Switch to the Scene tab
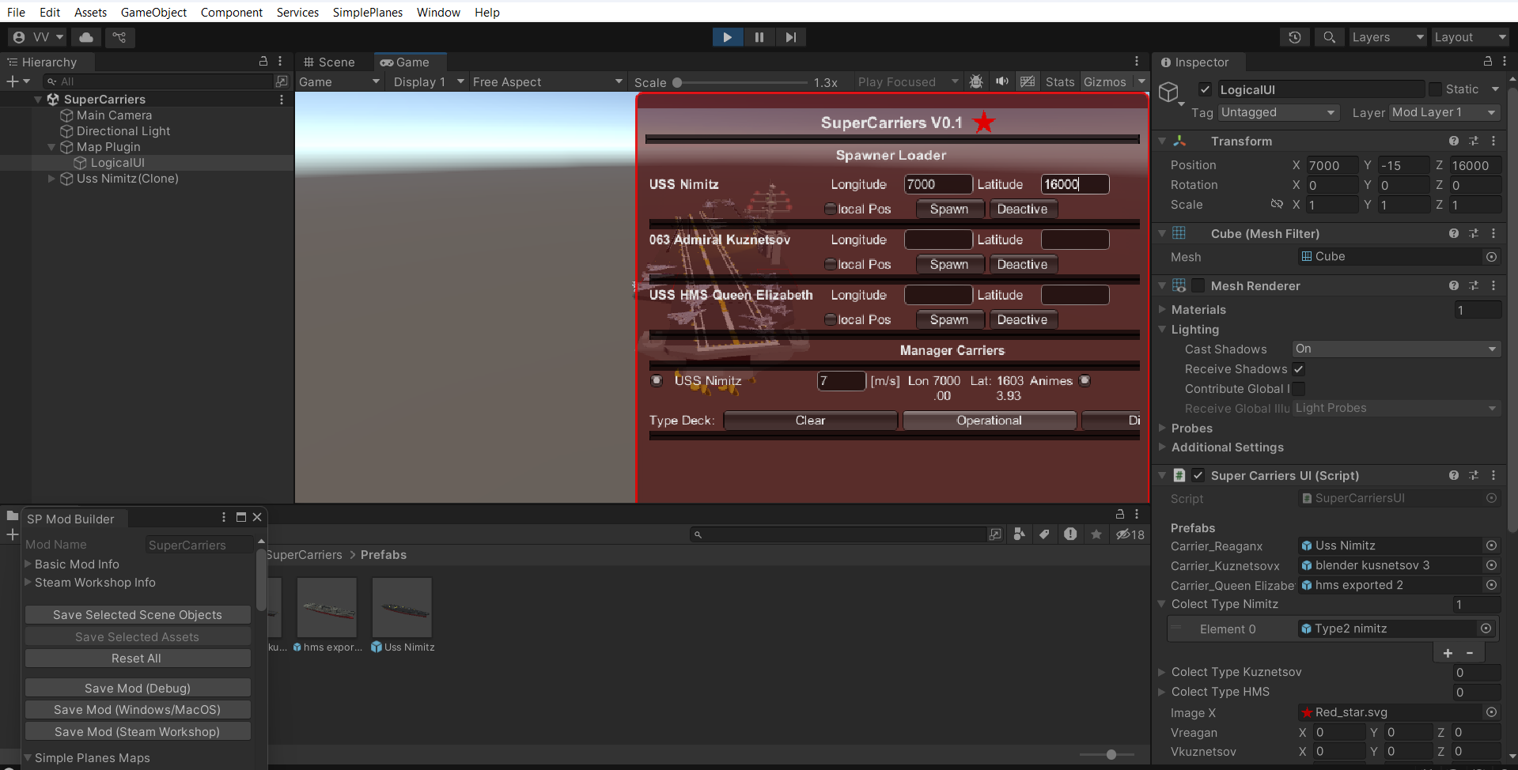This screenshot has height=770, width=1518. tap(330, 62)
